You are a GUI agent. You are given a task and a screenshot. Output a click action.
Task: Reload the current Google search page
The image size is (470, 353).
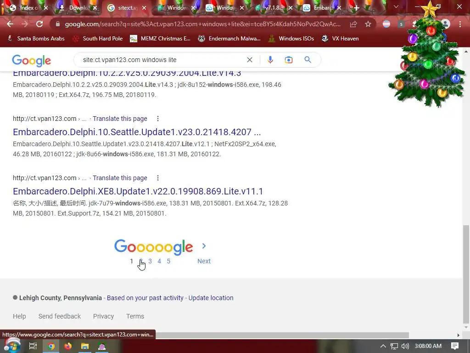(39, 24)
